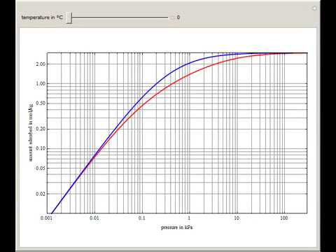
Task: Open the panel options icon at top right
Action: (x=314, y=8)
